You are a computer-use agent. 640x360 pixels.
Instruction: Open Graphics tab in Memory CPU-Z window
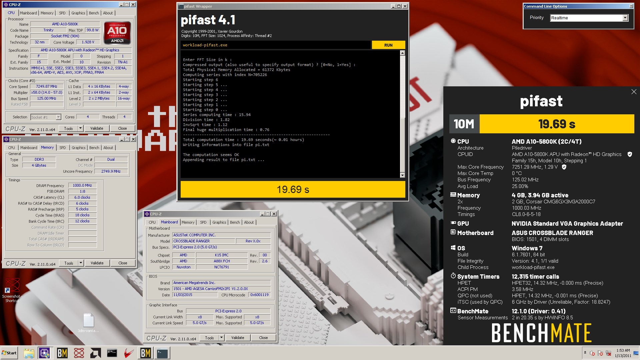(79, 148)
